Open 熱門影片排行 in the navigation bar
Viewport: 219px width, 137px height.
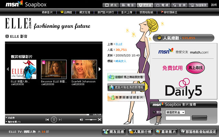[x=106, y=12]
